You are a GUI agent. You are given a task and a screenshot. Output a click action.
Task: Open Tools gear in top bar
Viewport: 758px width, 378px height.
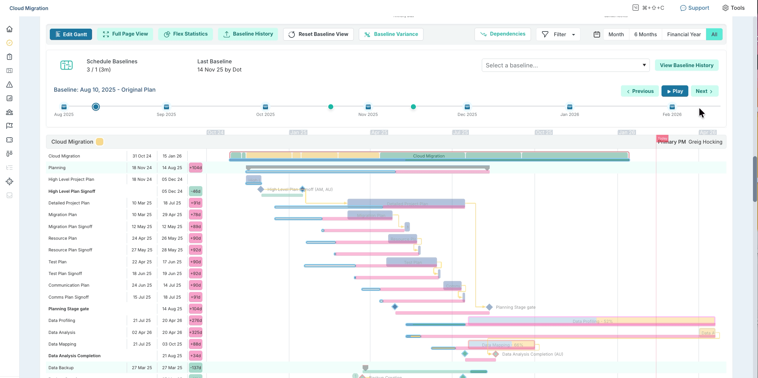733,8
